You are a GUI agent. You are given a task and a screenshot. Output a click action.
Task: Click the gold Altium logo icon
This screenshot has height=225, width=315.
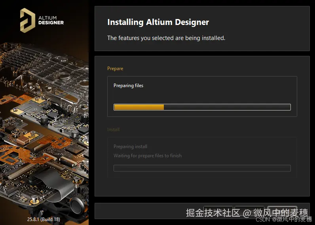[x=28, y=20]
